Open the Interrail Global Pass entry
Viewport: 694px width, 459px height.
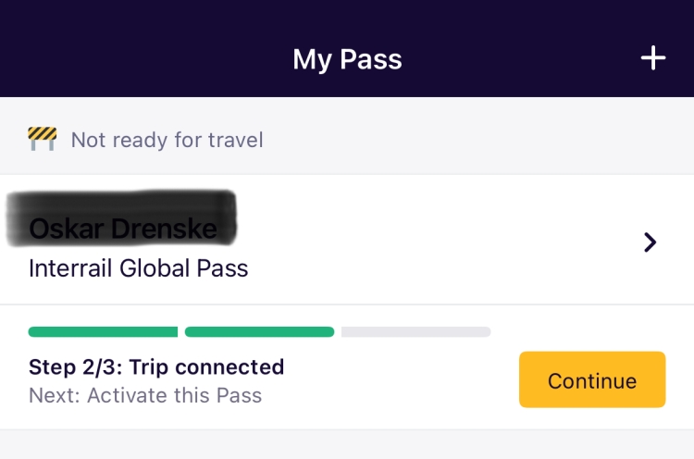(x=138, y=268)
